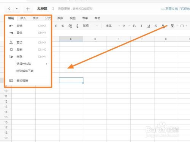Screen dimensions: 190x142
Task: Apply percent number format
Action: click(63, 26)
